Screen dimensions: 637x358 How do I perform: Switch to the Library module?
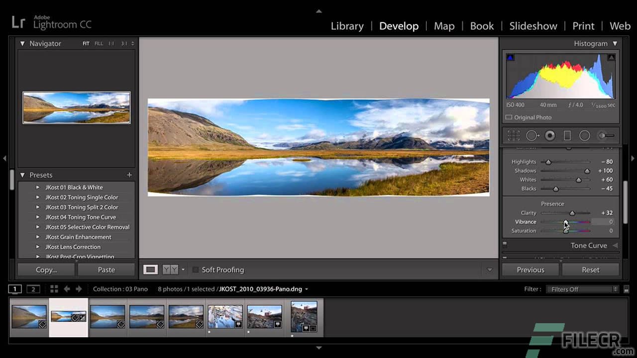[347, 26]
